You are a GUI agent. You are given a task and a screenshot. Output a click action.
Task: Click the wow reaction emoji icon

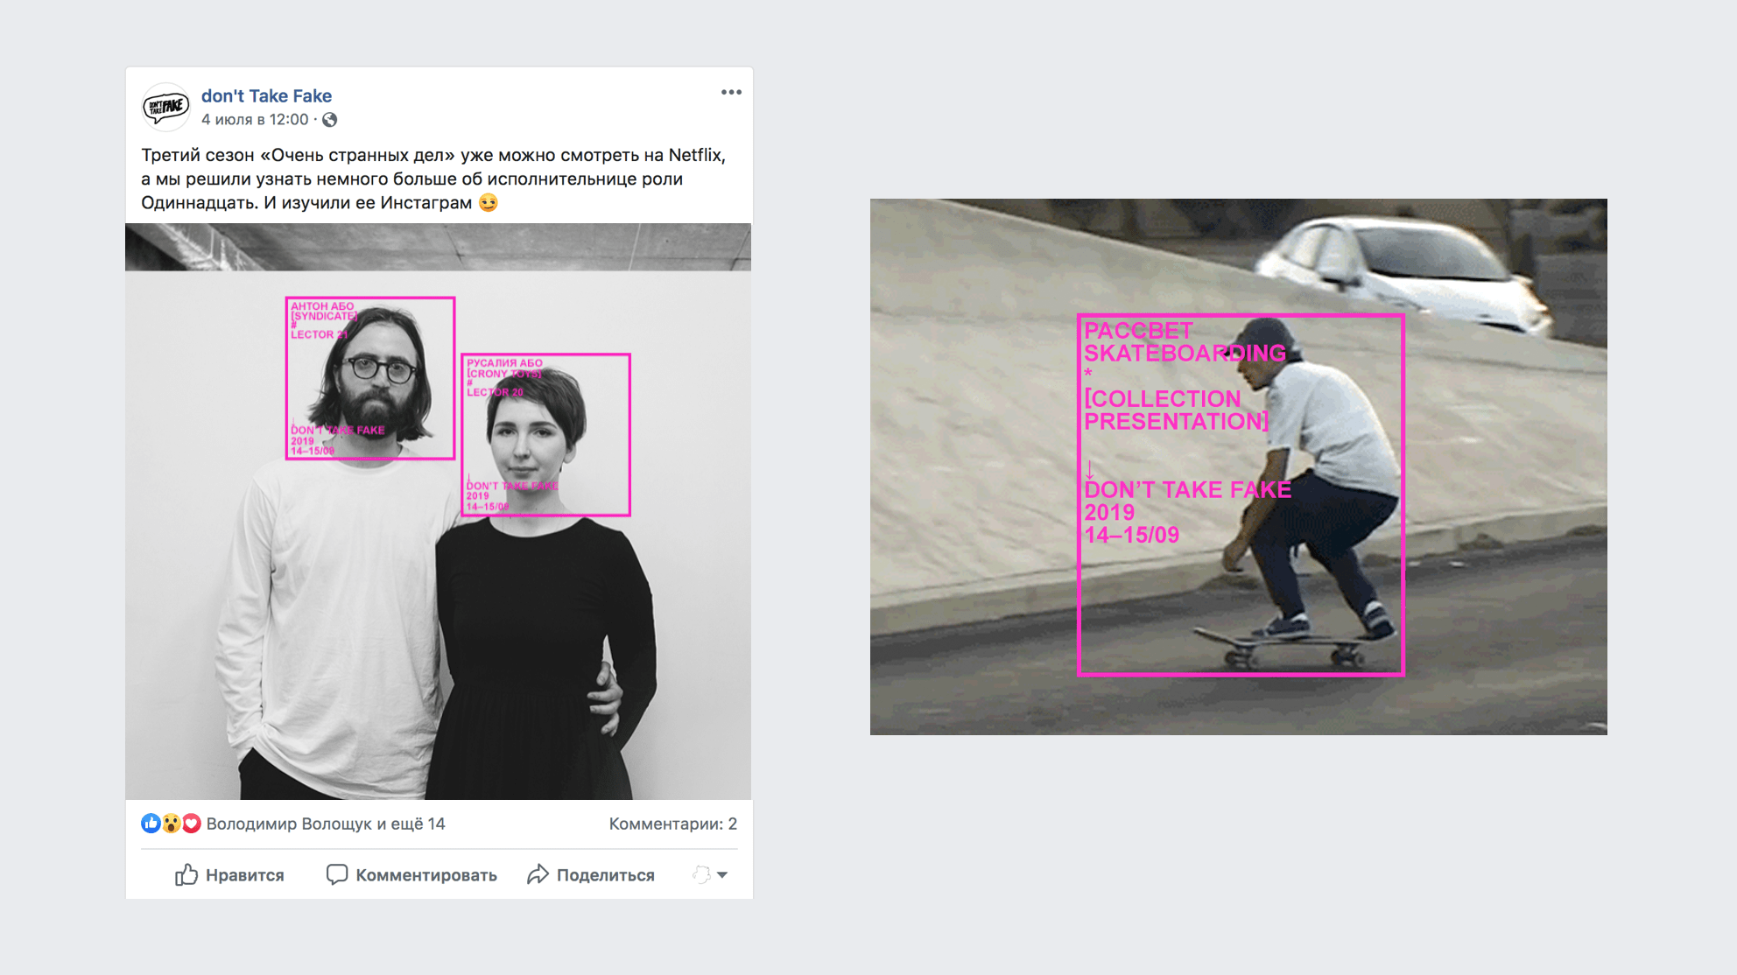(171, 824)
